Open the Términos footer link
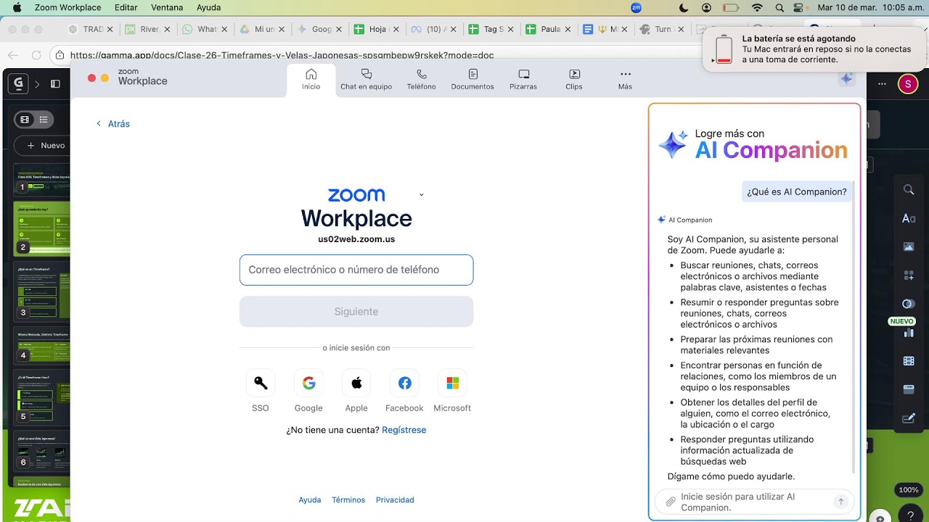929x522 pixels. tap(348, 500)
